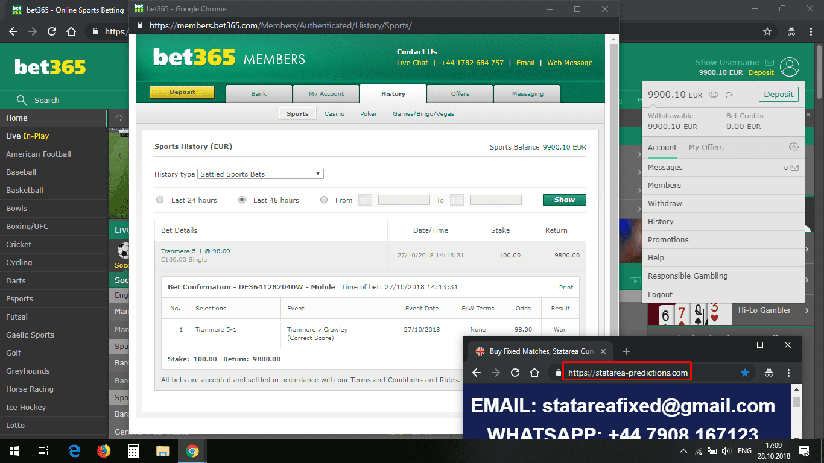Open Windows Start menu
824x463 pixels.
pyautogui.click(x=14, y=450)
